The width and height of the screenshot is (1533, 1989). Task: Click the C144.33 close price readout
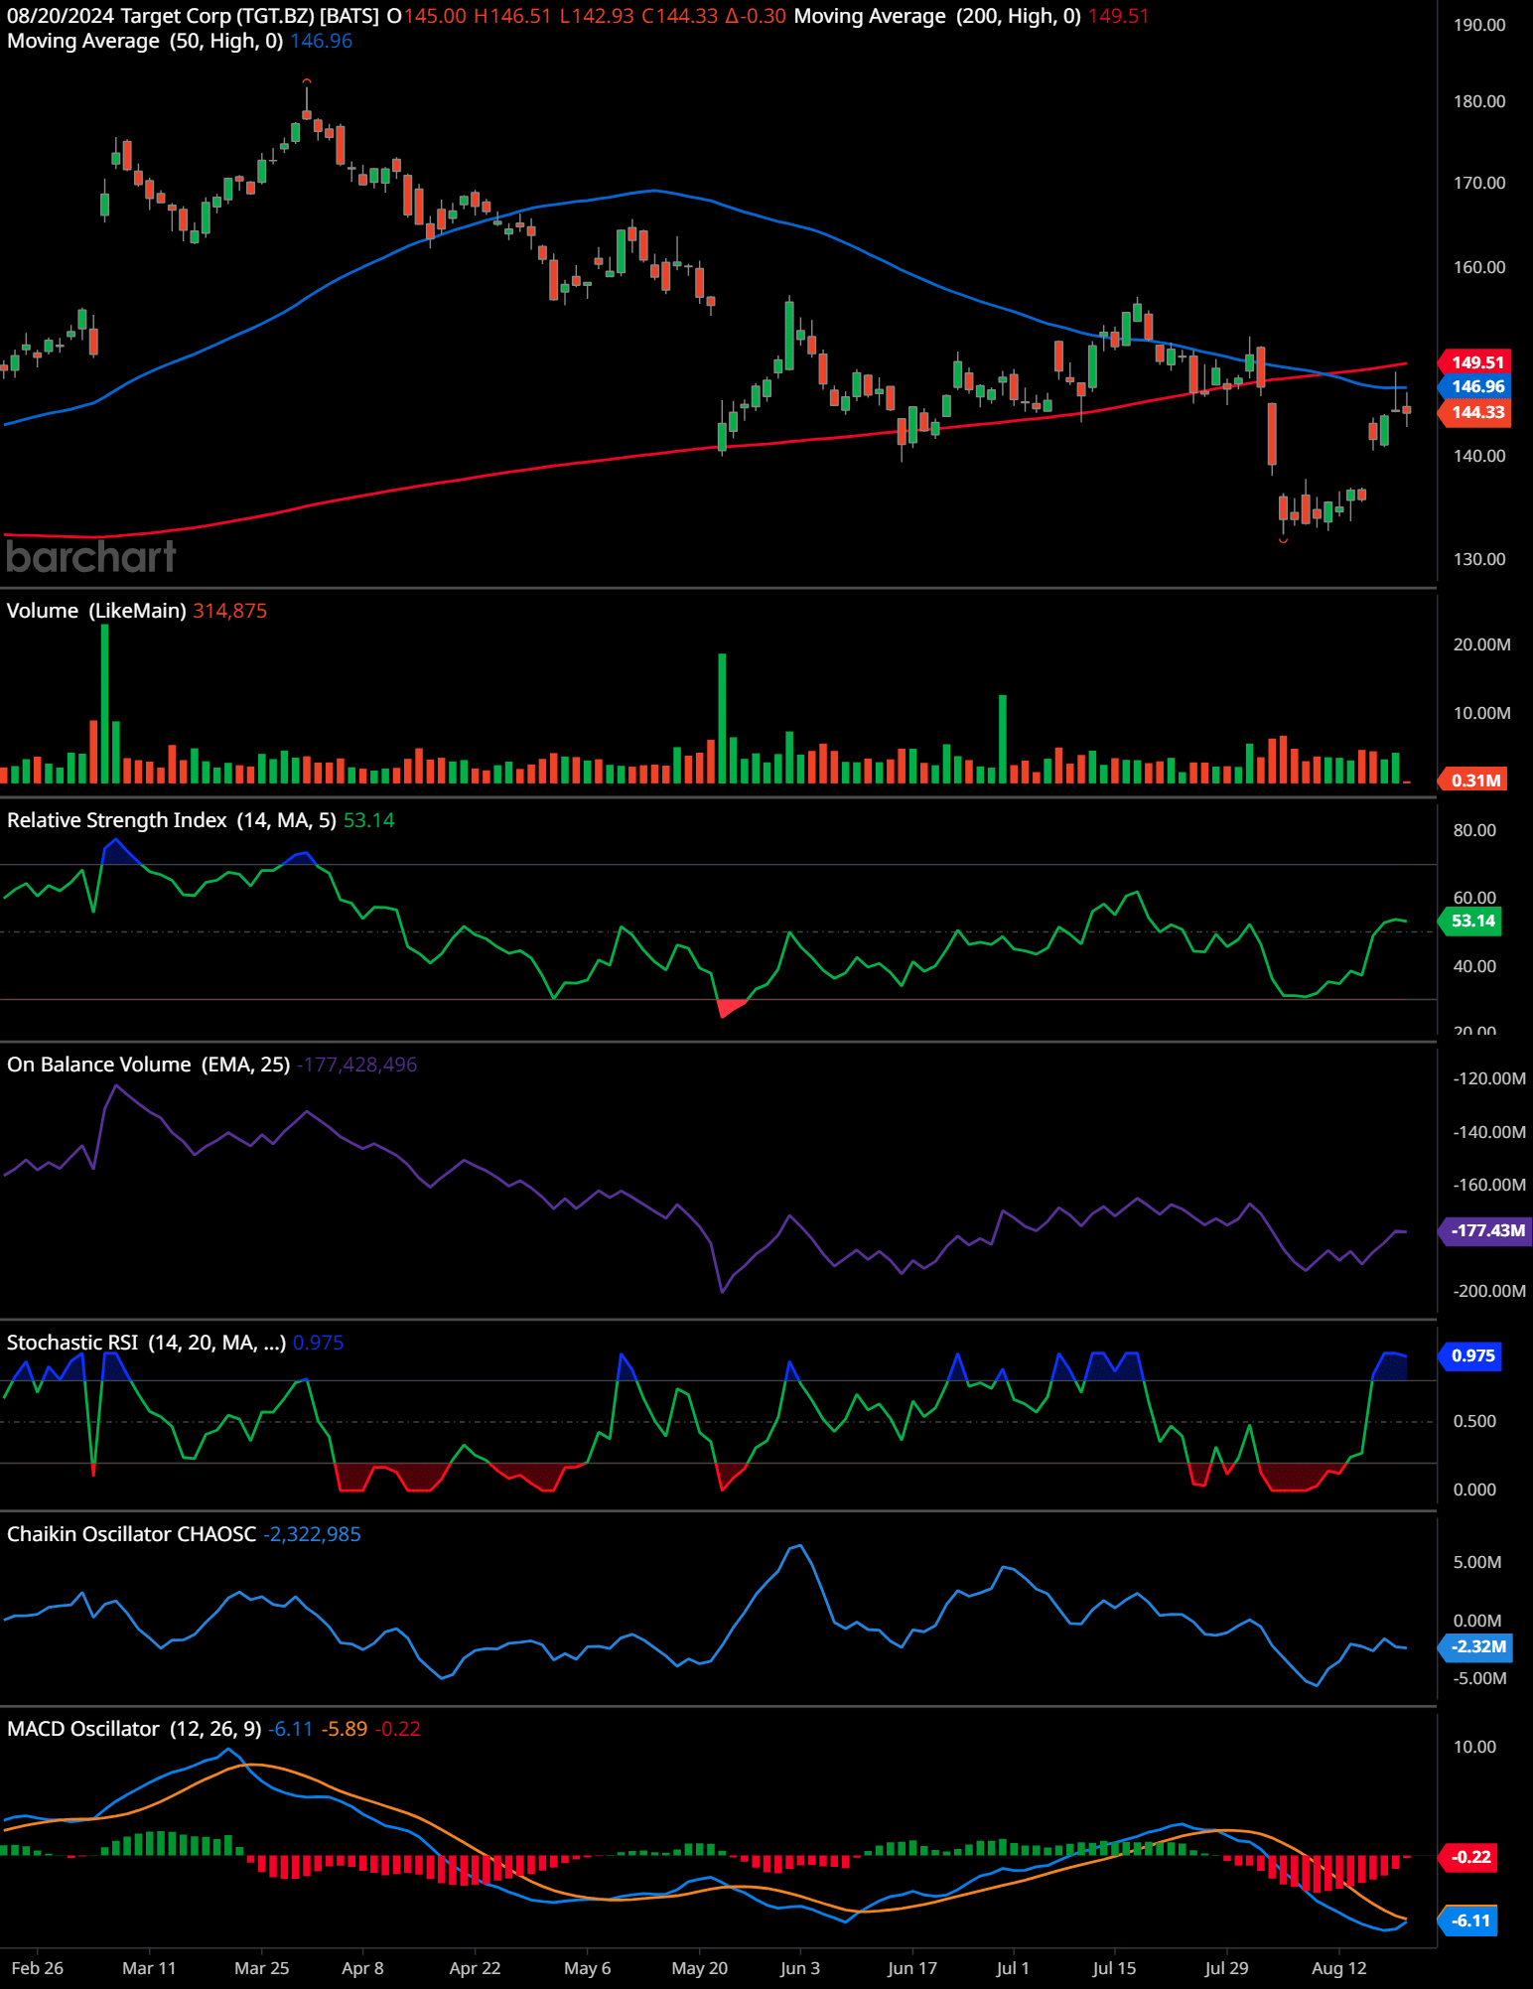click(679, 16)
